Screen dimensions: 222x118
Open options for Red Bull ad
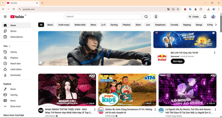(x=215, y=53)
